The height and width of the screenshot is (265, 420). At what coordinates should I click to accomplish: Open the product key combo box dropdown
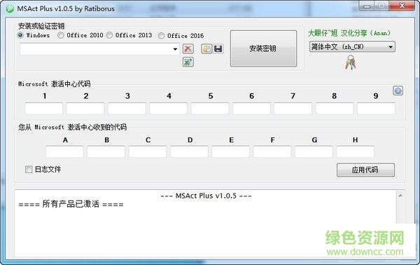tap(175, 49)
